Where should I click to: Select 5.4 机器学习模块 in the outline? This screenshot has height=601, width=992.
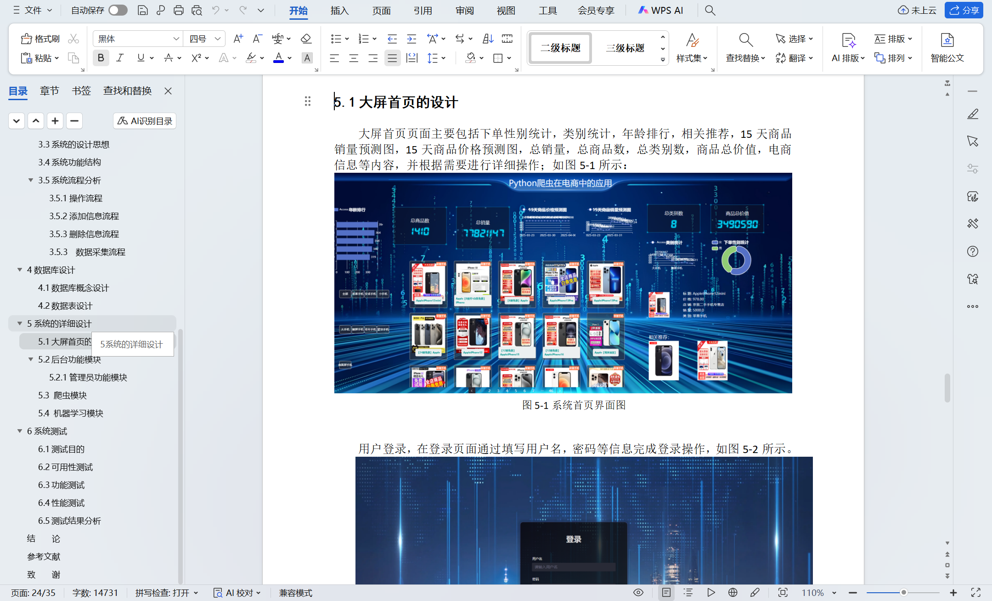pos(71,413)
